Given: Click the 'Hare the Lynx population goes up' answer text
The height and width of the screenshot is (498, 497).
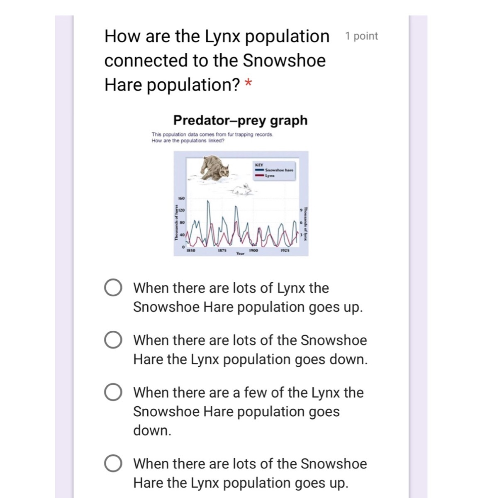Looking at the screenshot, I should click(241, 483).
